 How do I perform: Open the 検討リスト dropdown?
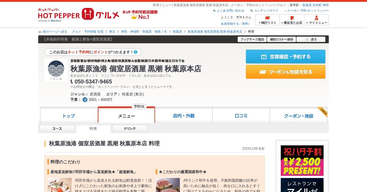coord(267,20)
